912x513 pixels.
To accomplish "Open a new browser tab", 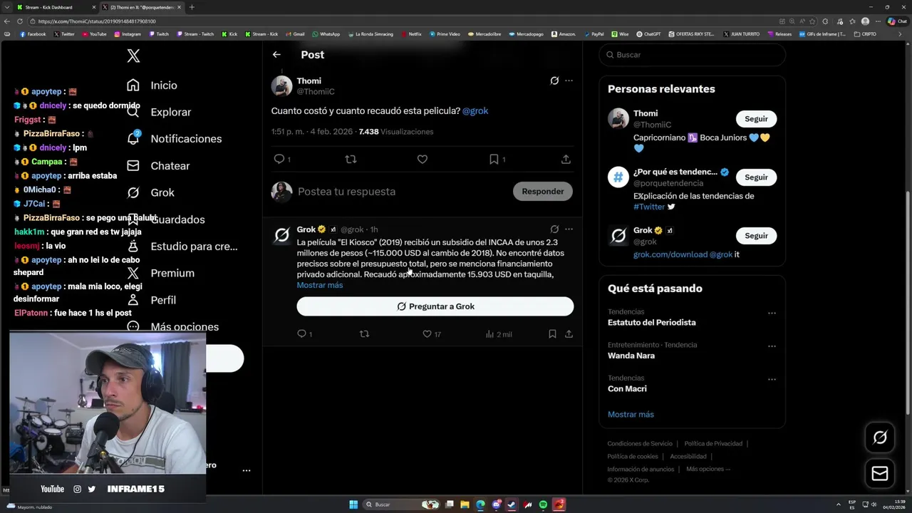I will pyautogui.click(x=192, y=7).
